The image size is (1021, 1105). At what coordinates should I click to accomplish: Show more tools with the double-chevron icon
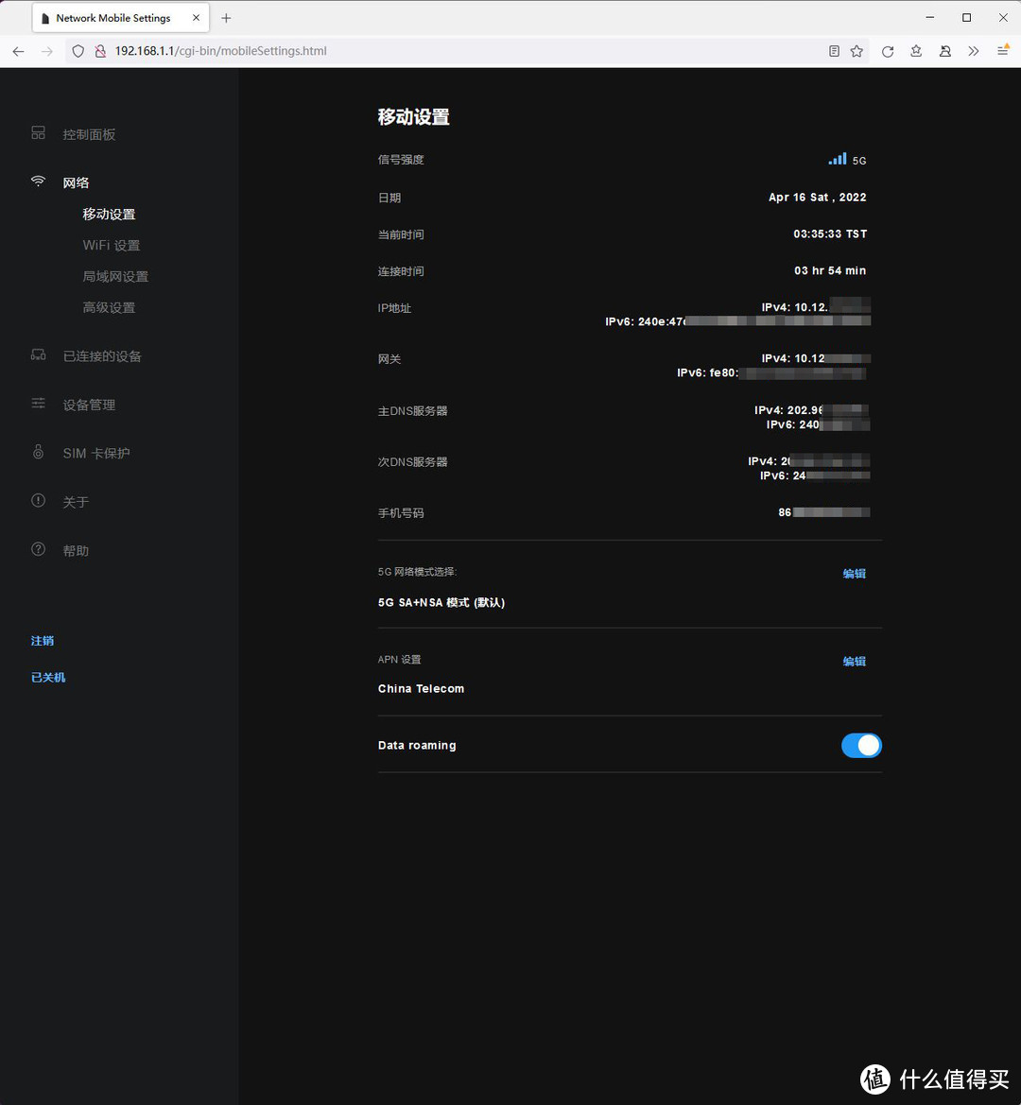click(x=974, y=51)
